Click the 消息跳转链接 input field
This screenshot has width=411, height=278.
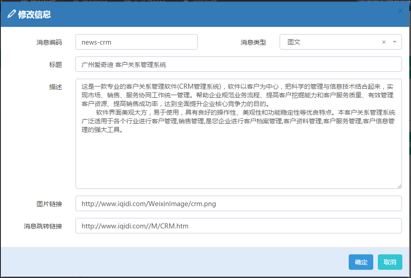coord(239,226)
